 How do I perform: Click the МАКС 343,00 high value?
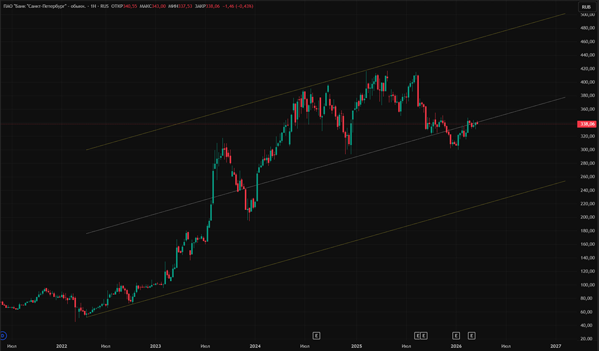tap(152, 6)
